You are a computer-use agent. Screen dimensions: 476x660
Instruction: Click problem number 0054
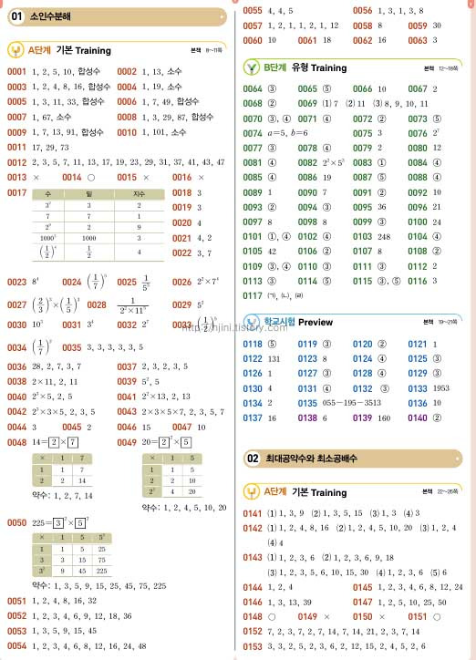tap(16, 646)
